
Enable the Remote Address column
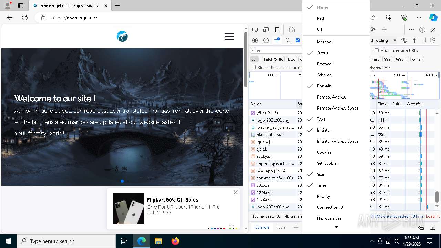pyautogui.click(x=336, y=97)
